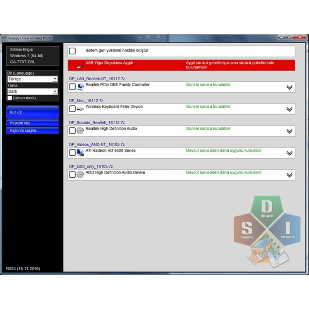309x309 pixels.
Task: Click the DP_Sounds_Realtek_16113.7z pack label
Action: point(97,122)
